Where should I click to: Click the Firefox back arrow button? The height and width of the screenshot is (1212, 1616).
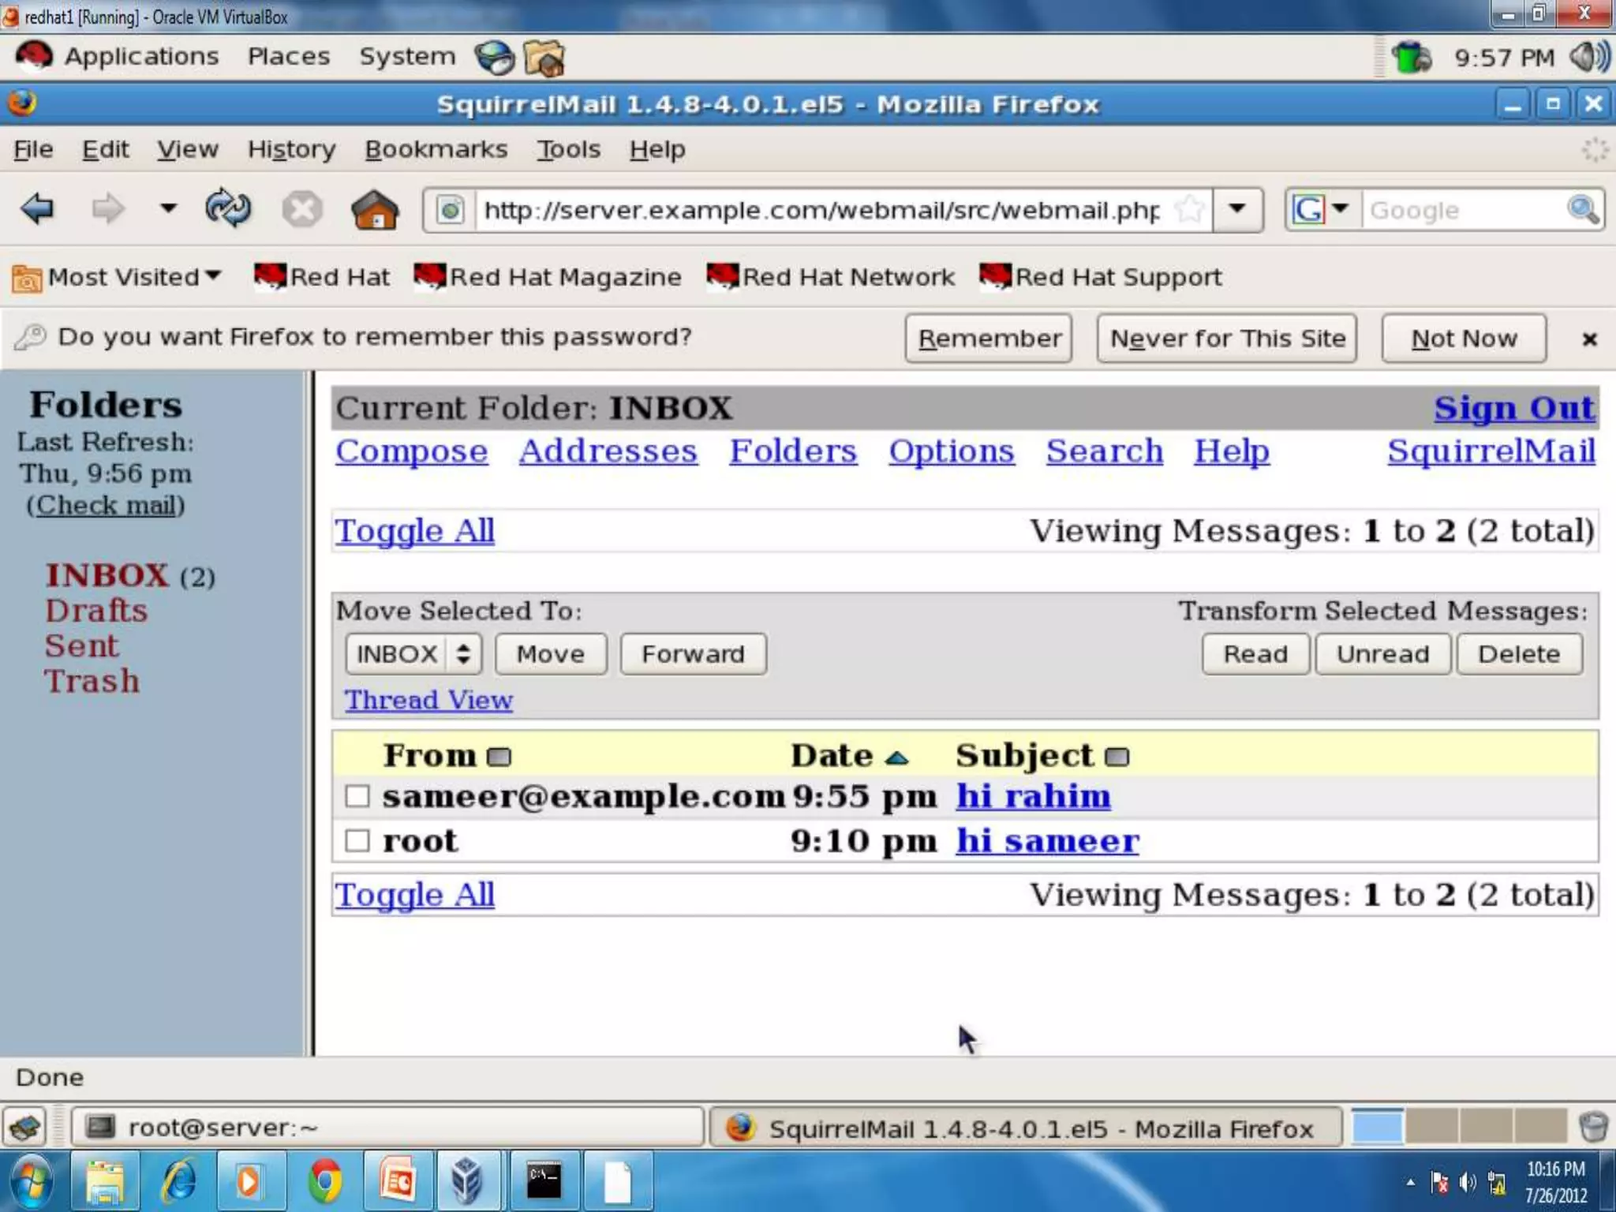pyautogui.click(x=38, y=210)
